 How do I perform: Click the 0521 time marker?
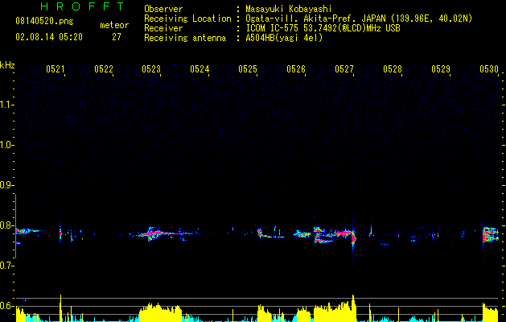[x=56, y=69]
